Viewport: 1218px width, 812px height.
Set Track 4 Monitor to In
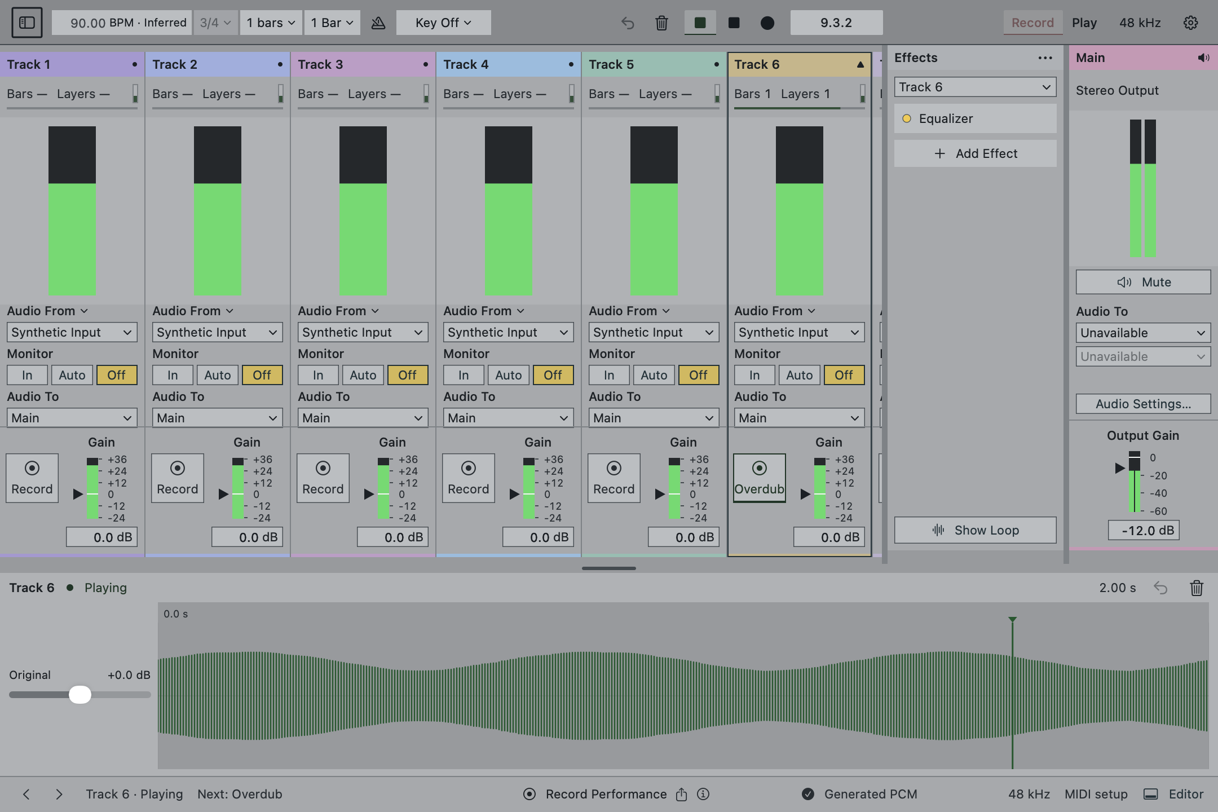[464, 375]
